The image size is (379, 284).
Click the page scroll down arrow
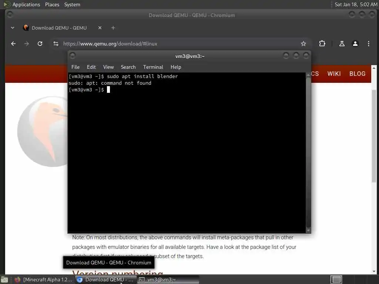click(x=374, y=271)
